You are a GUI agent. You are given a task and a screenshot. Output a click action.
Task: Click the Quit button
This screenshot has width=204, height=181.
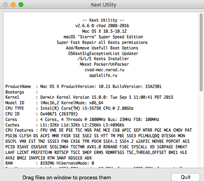point(186,177)
